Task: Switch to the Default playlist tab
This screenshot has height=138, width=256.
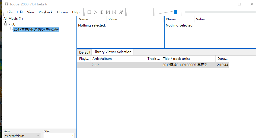Action: coord(85,52)
